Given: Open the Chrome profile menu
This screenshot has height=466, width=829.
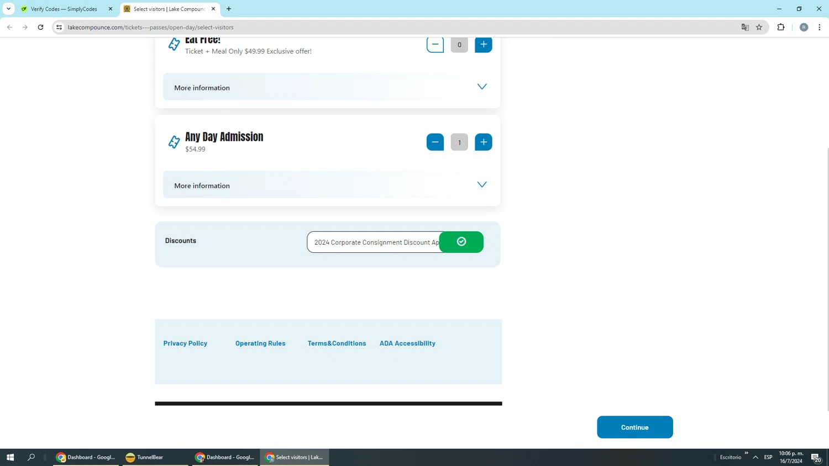Looking at the screenshot, I should [x=804, y=27].
